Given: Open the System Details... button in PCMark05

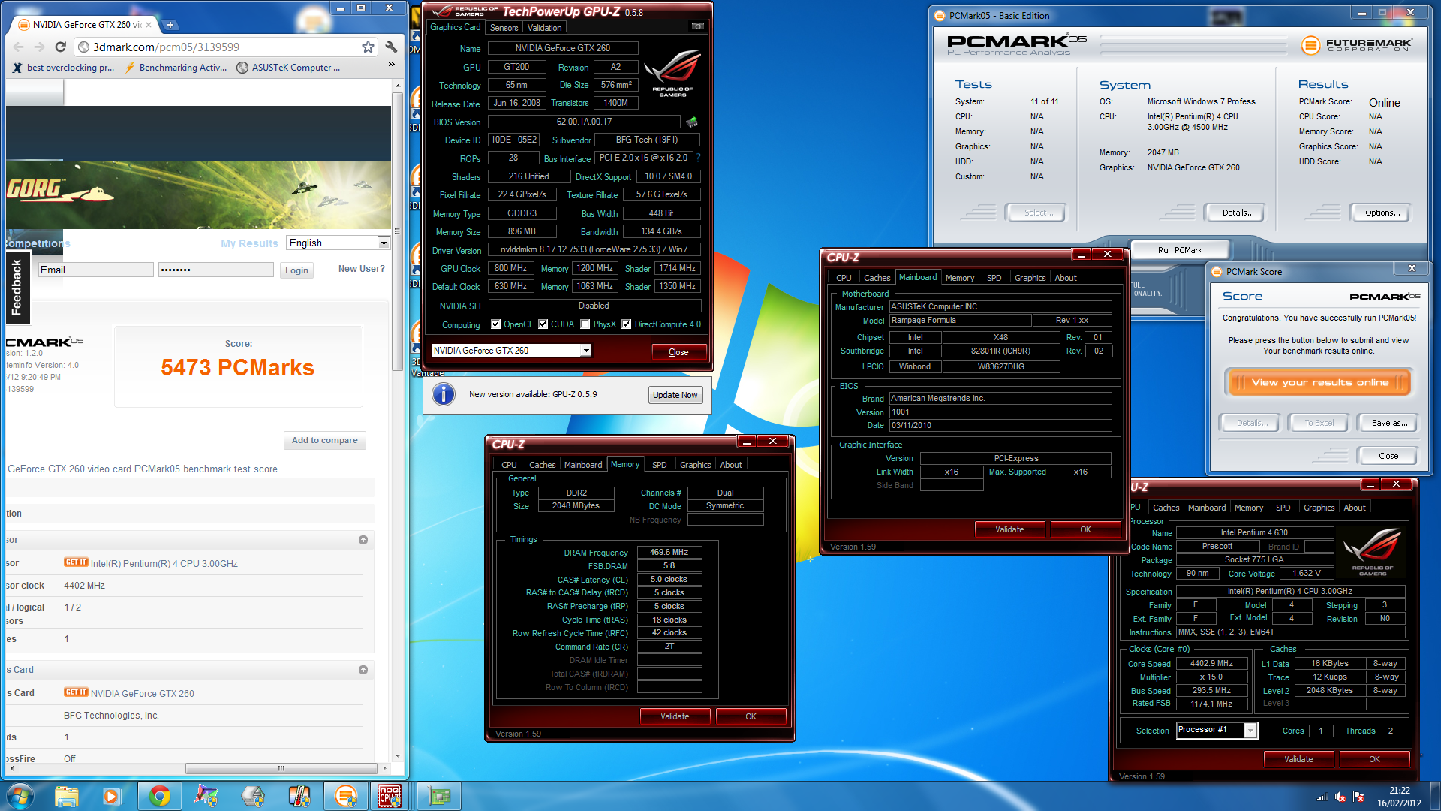Looking at the screenshot, I should (x=1238, y=213).
